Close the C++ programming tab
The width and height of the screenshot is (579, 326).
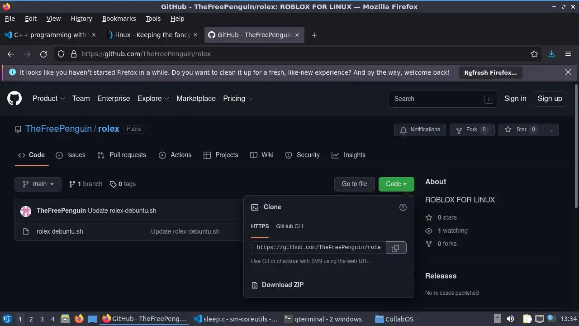[x=94, y=35]
